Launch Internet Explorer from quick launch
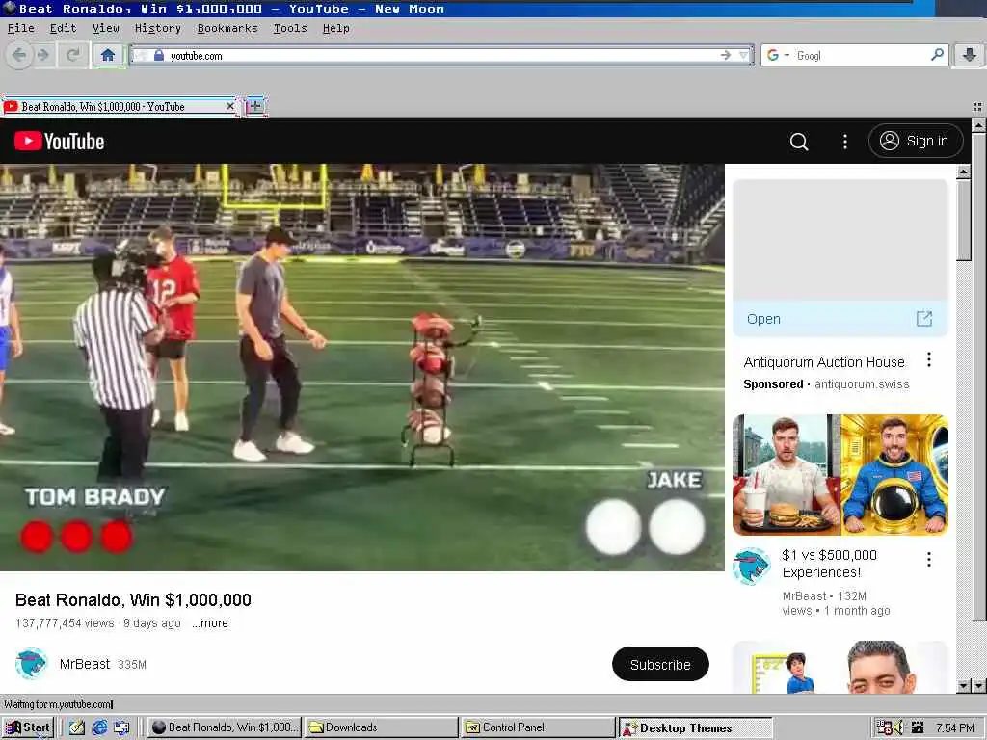 pyautogui.click(x=99, y=727)
